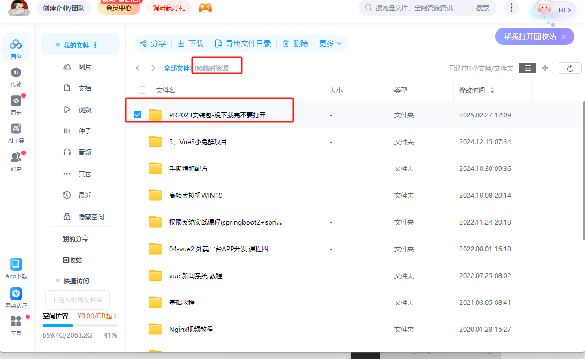Click the 下载 download button
Image resolution: width=585 pixels, height=359 pixels.
point(191,43)
